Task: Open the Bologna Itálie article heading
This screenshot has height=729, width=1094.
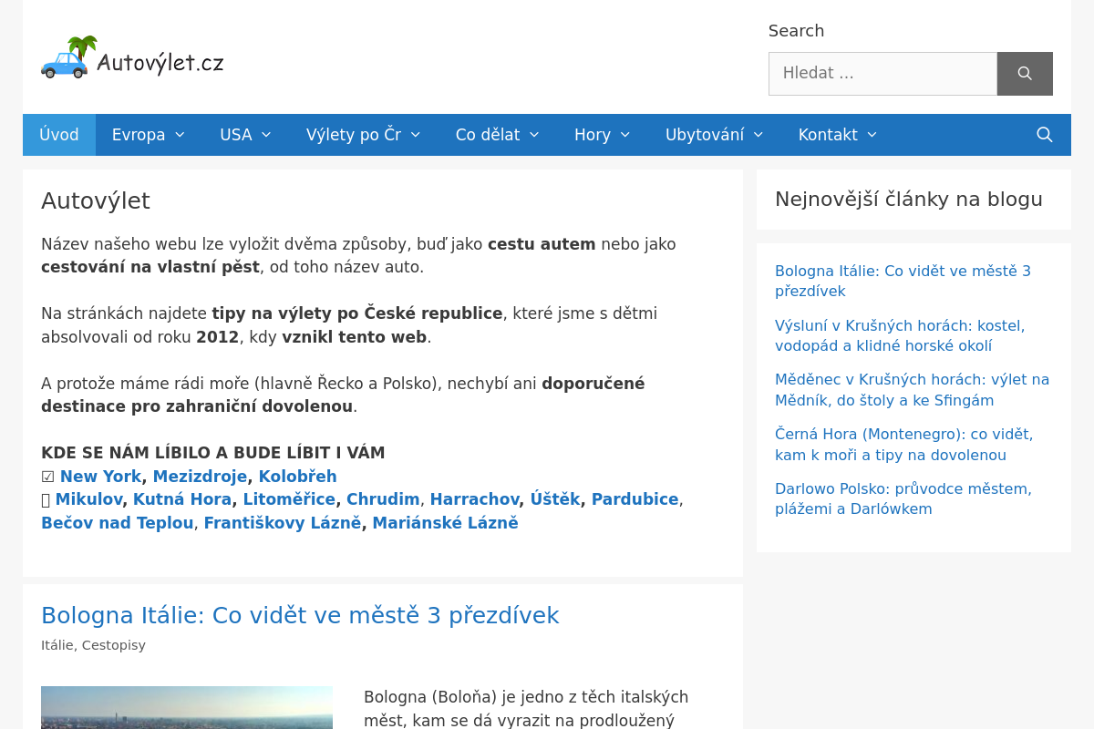Action: [300, 616]
